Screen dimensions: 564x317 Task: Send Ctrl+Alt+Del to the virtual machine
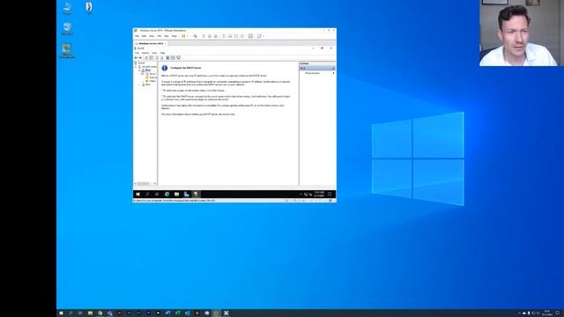tap(196, 36)
